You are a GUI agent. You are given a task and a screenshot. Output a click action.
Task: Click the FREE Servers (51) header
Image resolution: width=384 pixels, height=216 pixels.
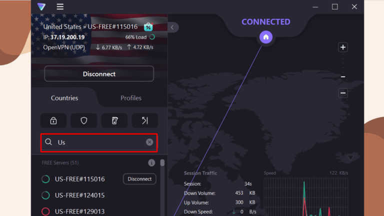coord(60,163)
